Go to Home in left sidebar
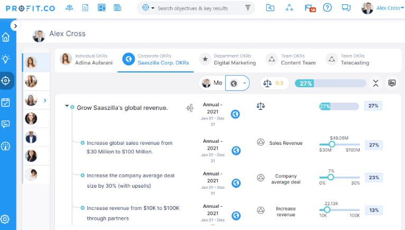Image resolution: width=405 pixels, height=230 pixels. pyautogui.click(x=6, y=37)
